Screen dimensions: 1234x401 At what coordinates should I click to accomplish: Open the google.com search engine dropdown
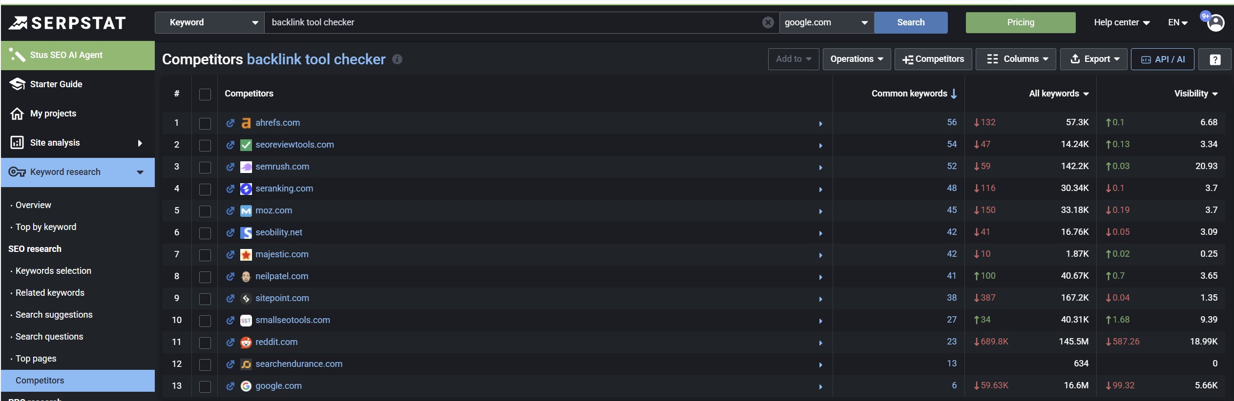click(x=826, y=22)
